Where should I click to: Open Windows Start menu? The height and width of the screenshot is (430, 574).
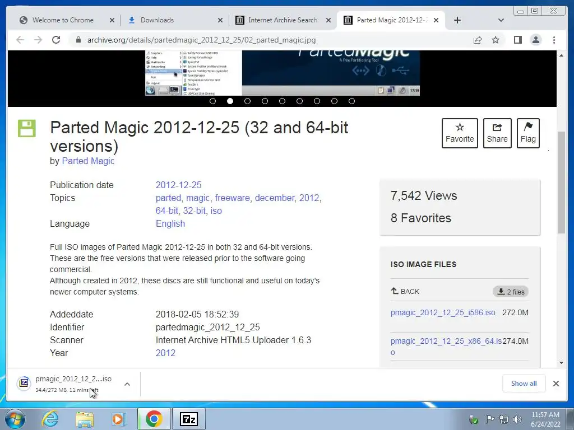pos(15,419)
